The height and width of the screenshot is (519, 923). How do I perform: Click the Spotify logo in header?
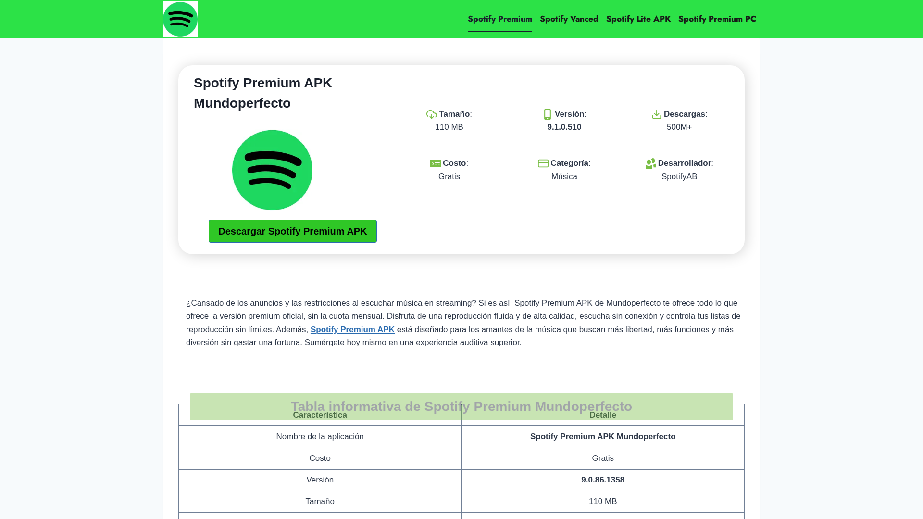[180, 19]
